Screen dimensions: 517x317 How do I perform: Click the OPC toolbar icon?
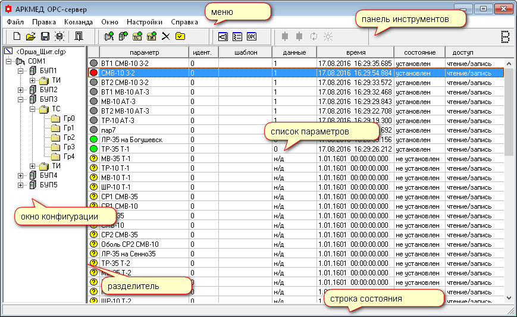[252, 37]
